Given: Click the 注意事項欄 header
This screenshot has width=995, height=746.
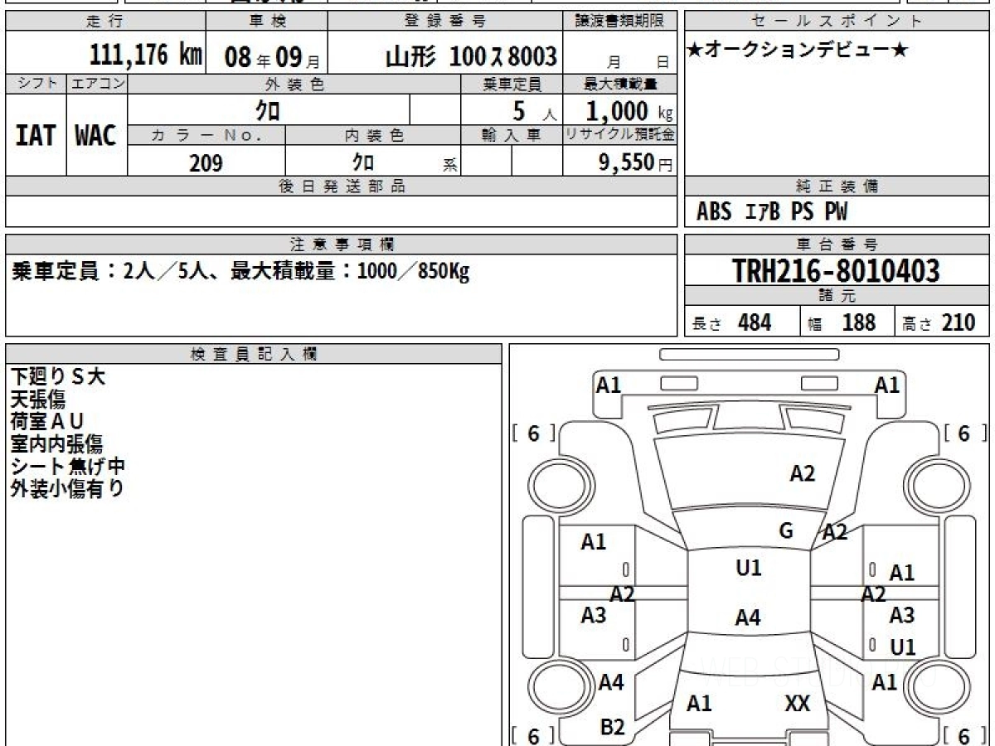Looking at the screenshot, I should pyautogui.click(x=341, y=245).
